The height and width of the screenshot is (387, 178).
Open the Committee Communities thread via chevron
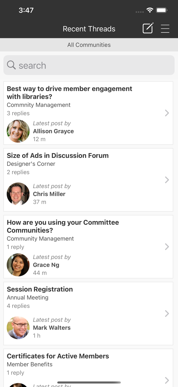coord(167,247)
